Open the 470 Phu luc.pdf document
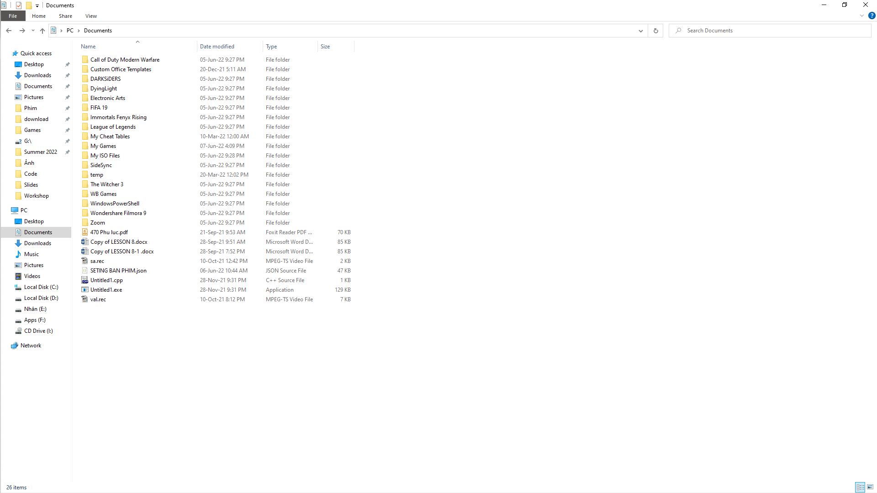877x493 pixels. click(109, 232)
